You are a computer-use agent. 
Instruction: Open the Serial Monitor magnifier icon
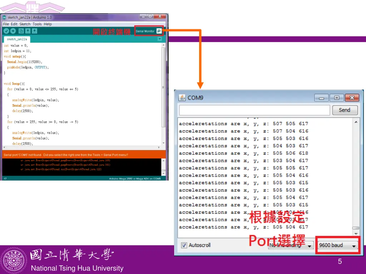click(x=159, y=31)
